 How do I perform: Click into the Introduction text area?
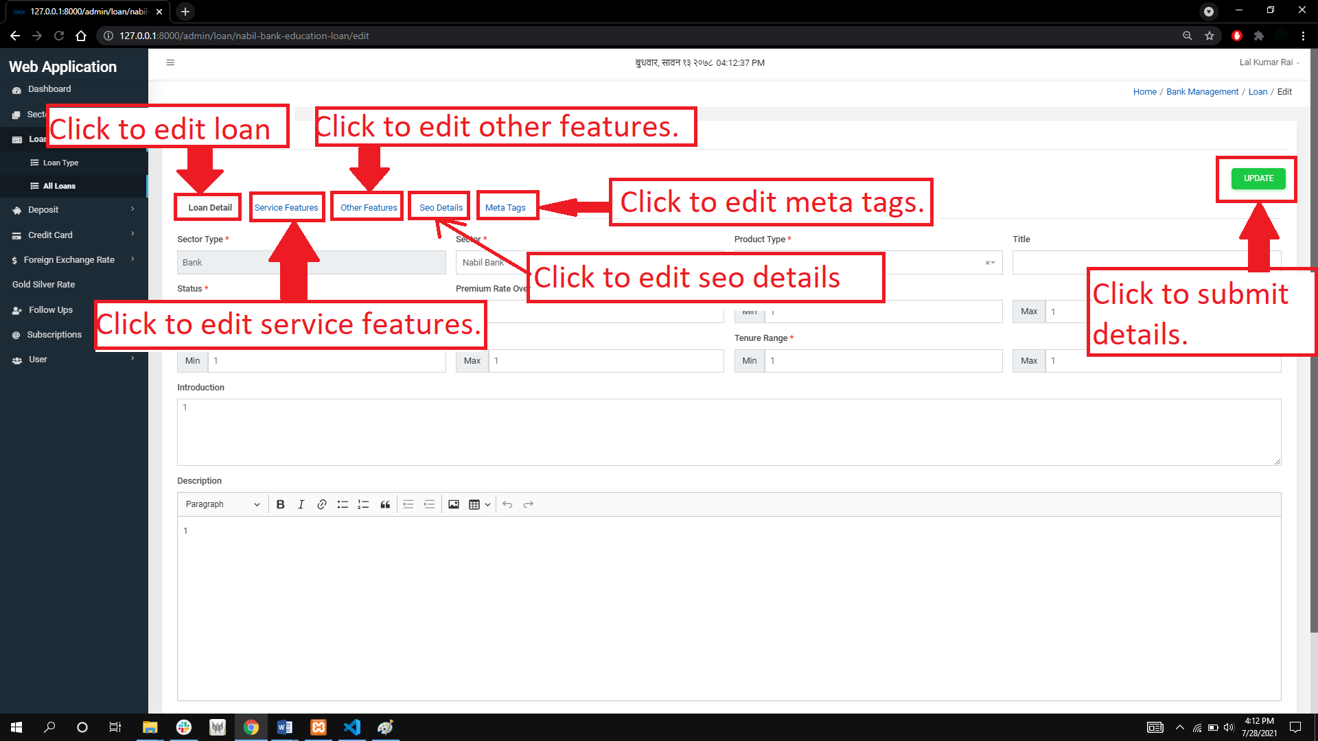[x=729, y=432]
